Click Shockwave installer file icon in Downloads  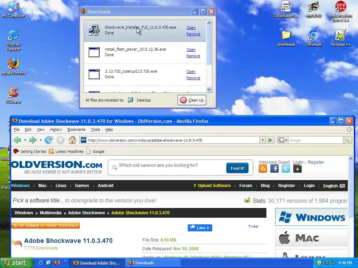tap(94, 30)
